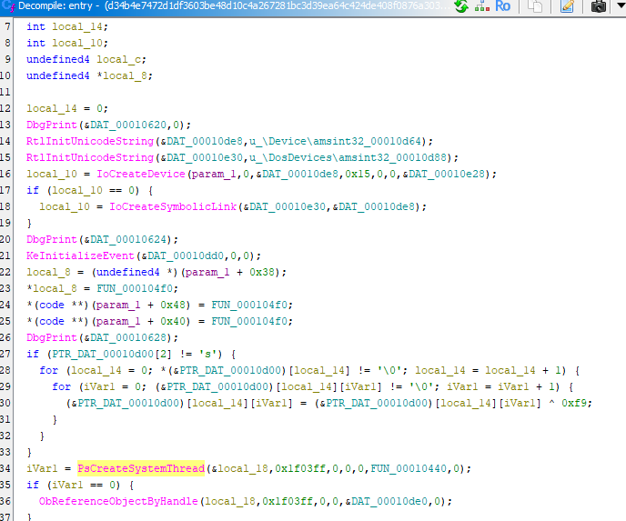626x521 pixels.
Task: Click the Decompile panel icon in title bar
Action: [x=8, y=7]
